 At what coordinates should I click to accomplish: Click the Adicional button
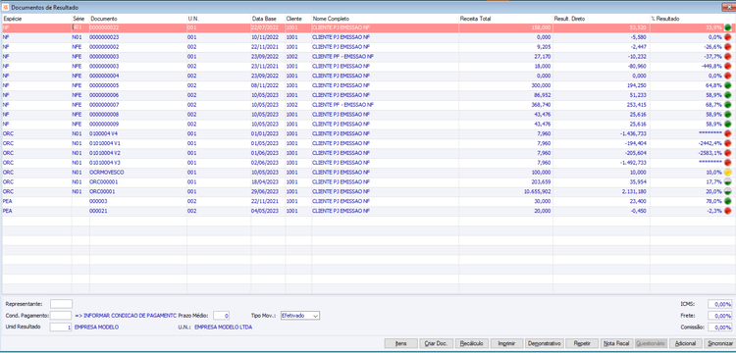(686, 343)
